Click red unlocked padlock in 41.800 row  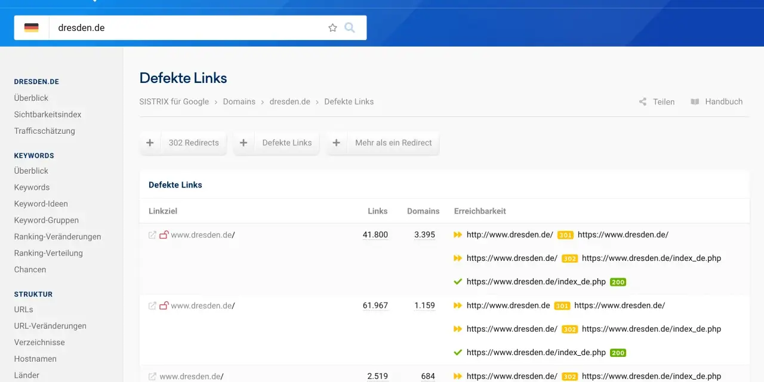[x=164, y=235]
